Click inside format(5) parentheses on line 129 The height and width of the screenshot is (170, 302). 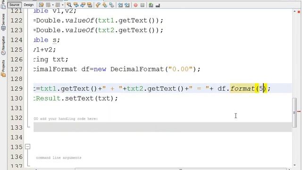(x=261, y=88)
